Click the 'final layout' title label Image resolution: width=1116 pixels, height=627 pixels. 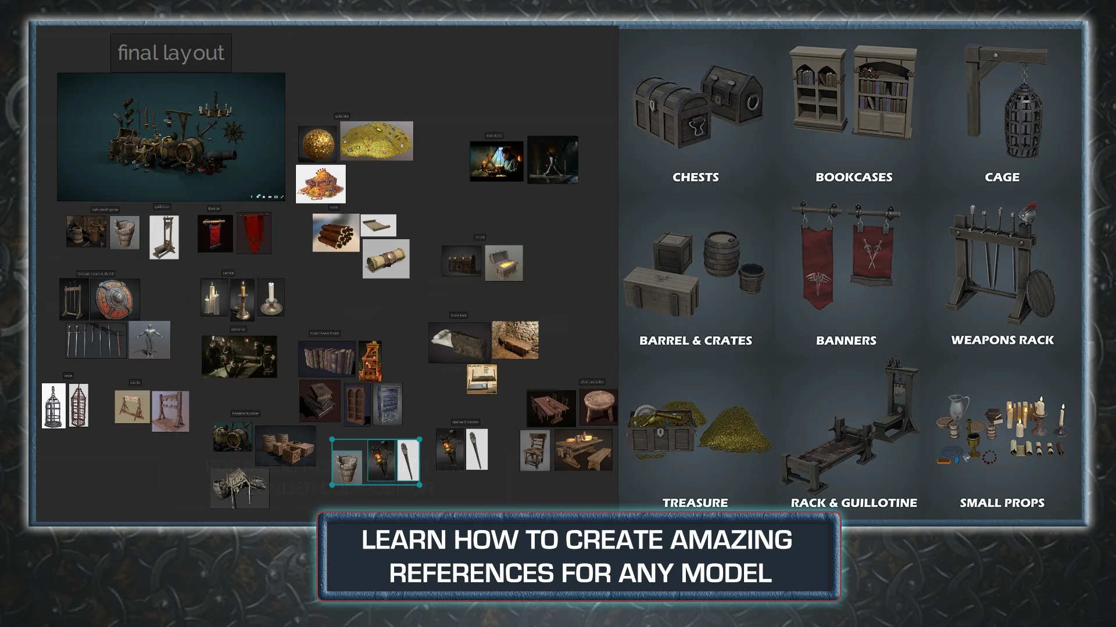[170, 52]
